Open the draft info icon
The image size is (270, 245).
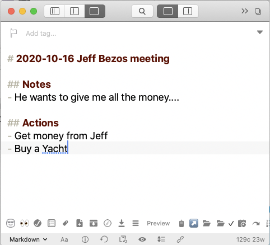[85, 239]
